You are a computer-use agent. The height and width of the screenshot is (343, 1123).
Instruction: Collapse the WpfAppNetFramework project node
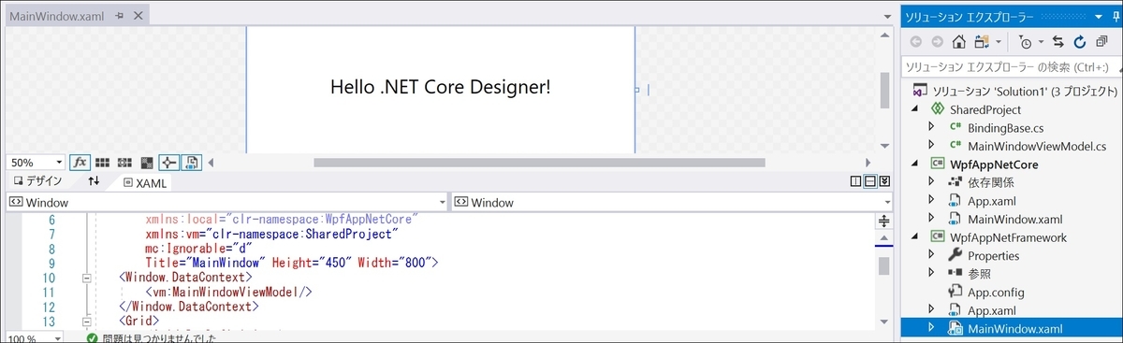click(x=915, y=237)
